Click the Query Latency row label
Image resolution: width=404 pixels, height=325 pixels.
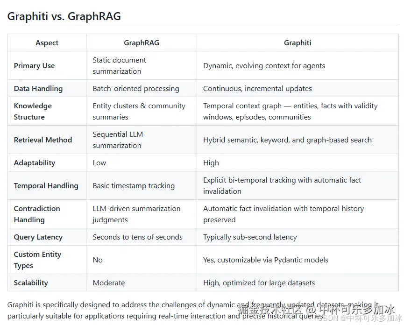(38, 237)
